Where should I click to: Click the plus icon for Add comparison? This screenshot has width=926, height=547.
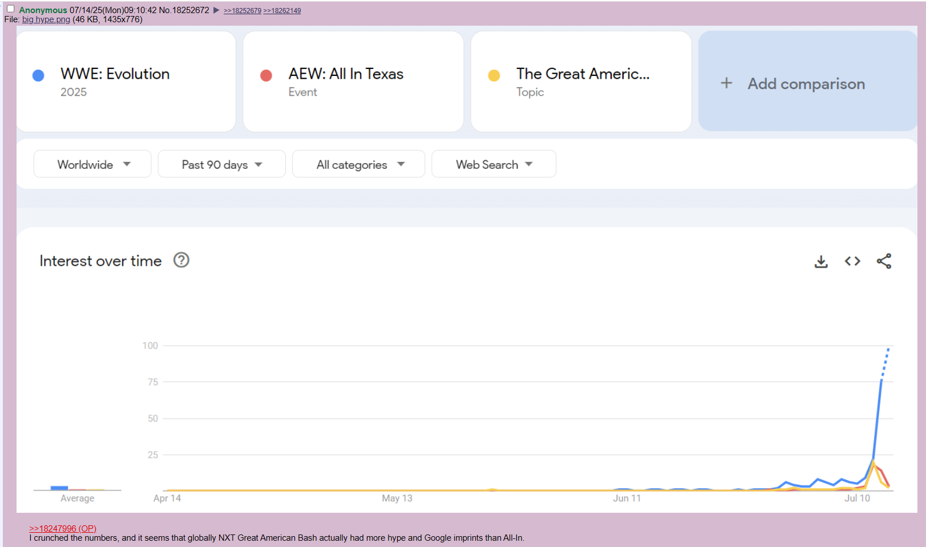point(726,83)
